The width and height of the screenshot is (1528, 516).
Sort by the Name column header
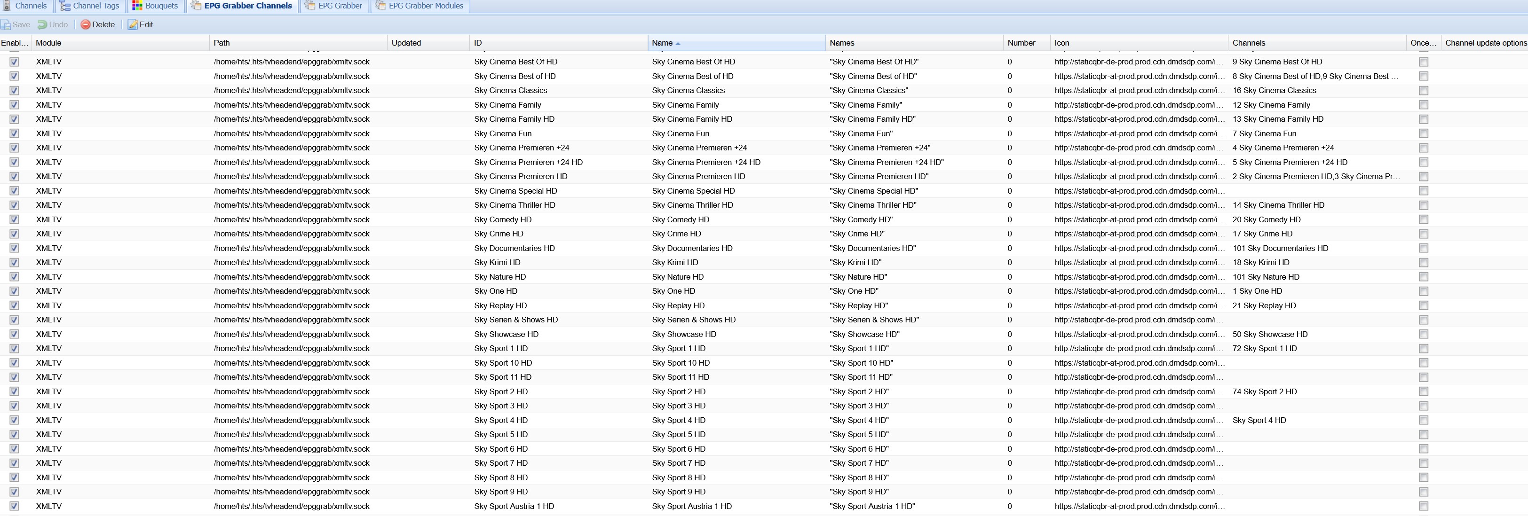click(736, 43)
